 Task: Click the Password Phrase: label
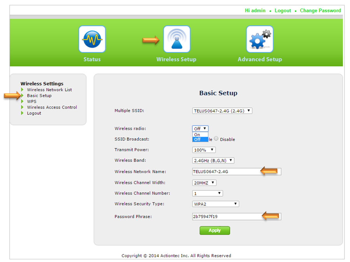(133, 217)
